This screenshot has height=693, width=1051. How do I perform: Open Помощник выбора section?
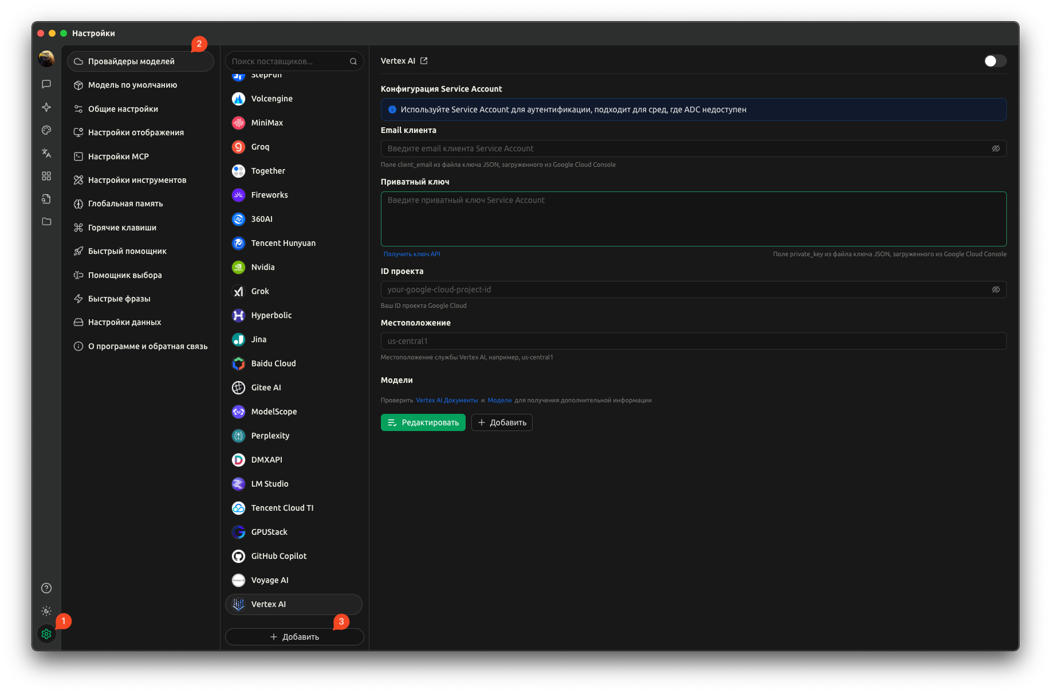(140, 275)
